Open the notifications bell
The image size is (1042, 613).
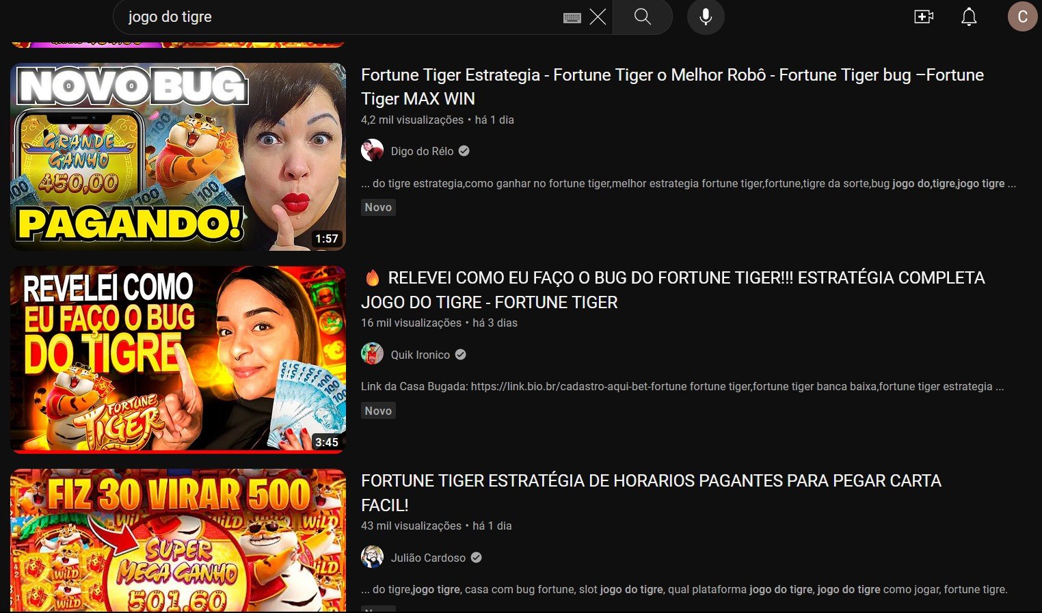click(x=969, y=16)
